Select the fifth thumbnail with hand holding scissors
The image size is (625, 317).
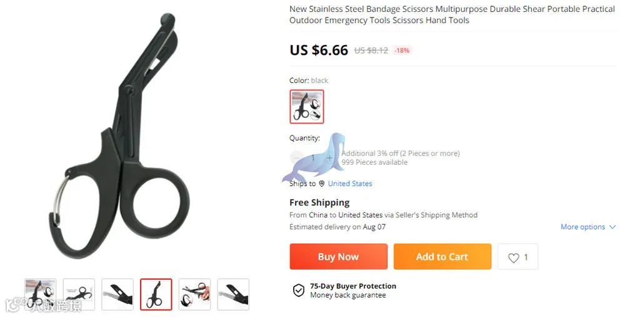point(194,295)
